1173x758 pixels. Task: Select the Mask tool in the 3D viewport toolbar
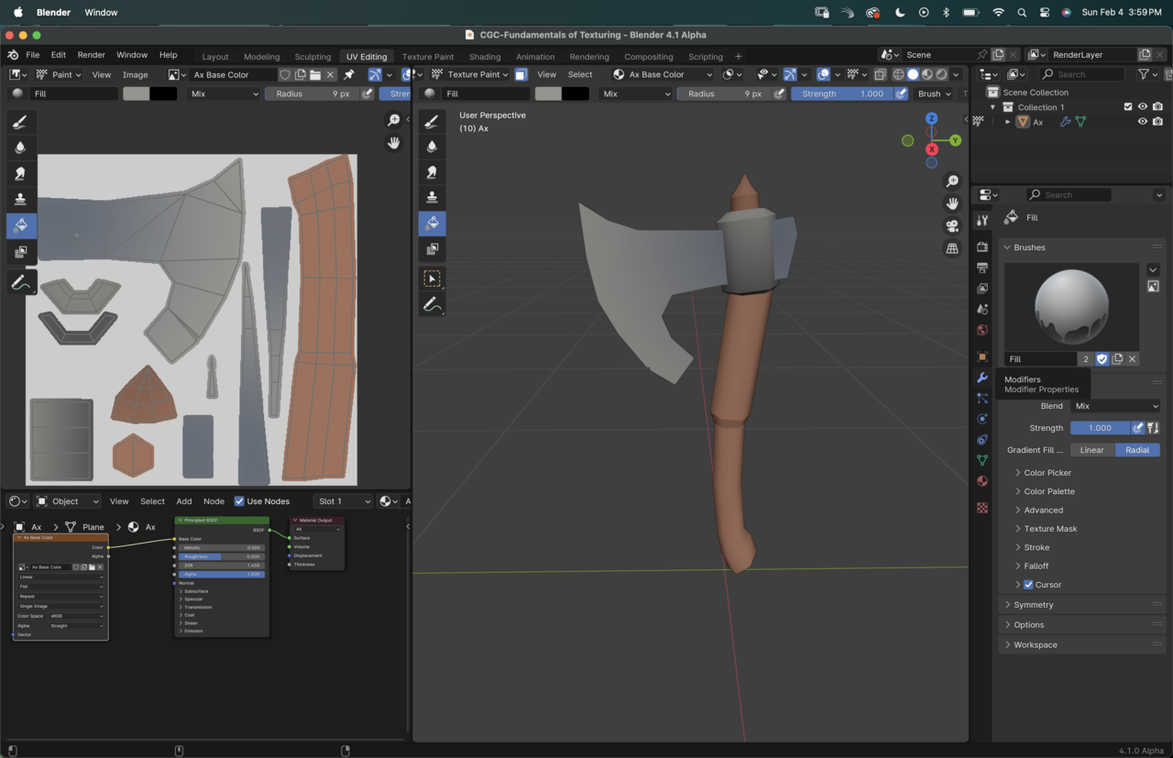coord(433,248)
